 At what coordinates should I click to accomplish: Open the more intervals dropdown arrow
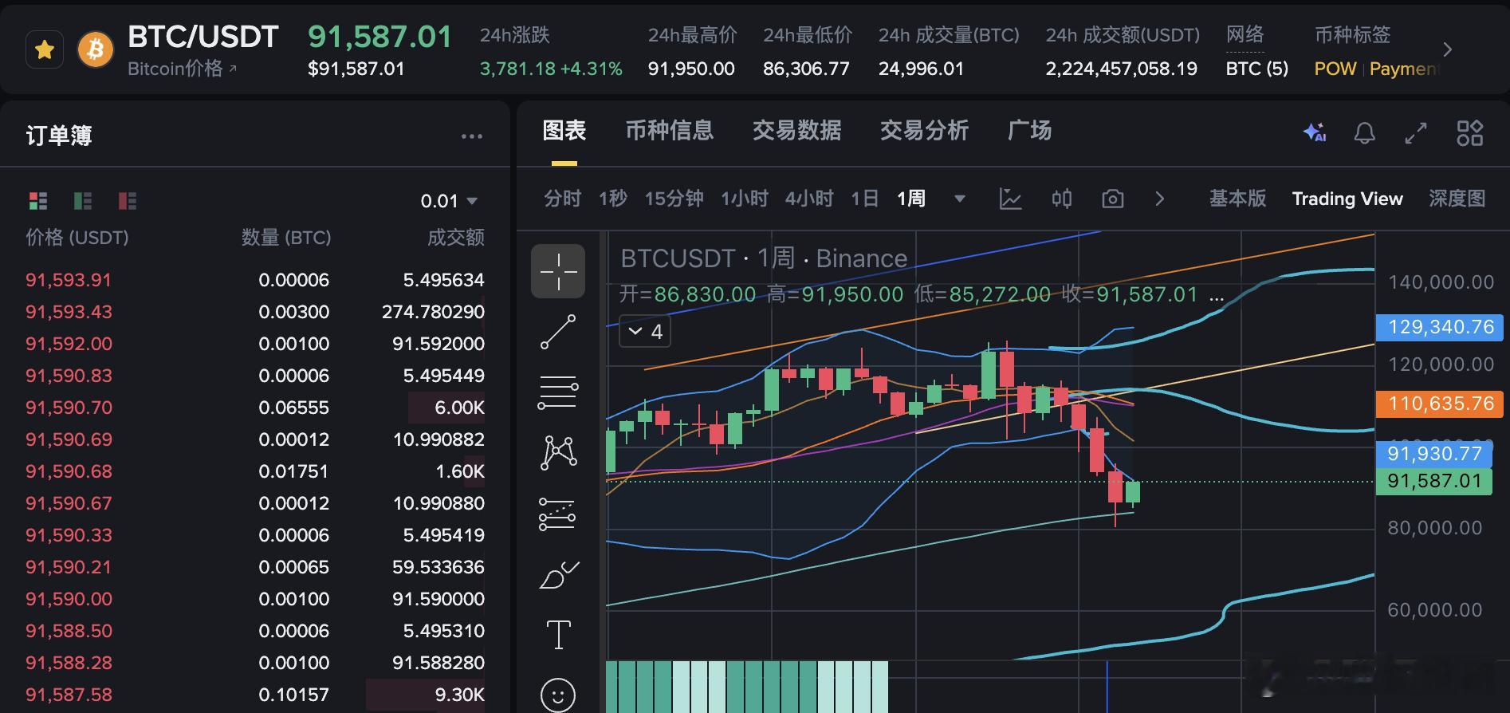click(x=960, y=199)
